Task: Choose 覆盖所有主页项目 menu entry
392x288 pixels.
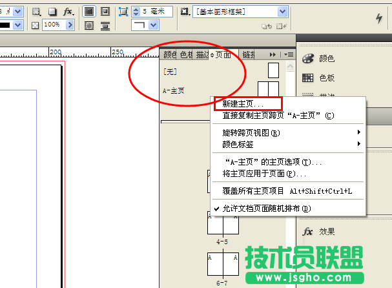Action: tap(288, 191)
